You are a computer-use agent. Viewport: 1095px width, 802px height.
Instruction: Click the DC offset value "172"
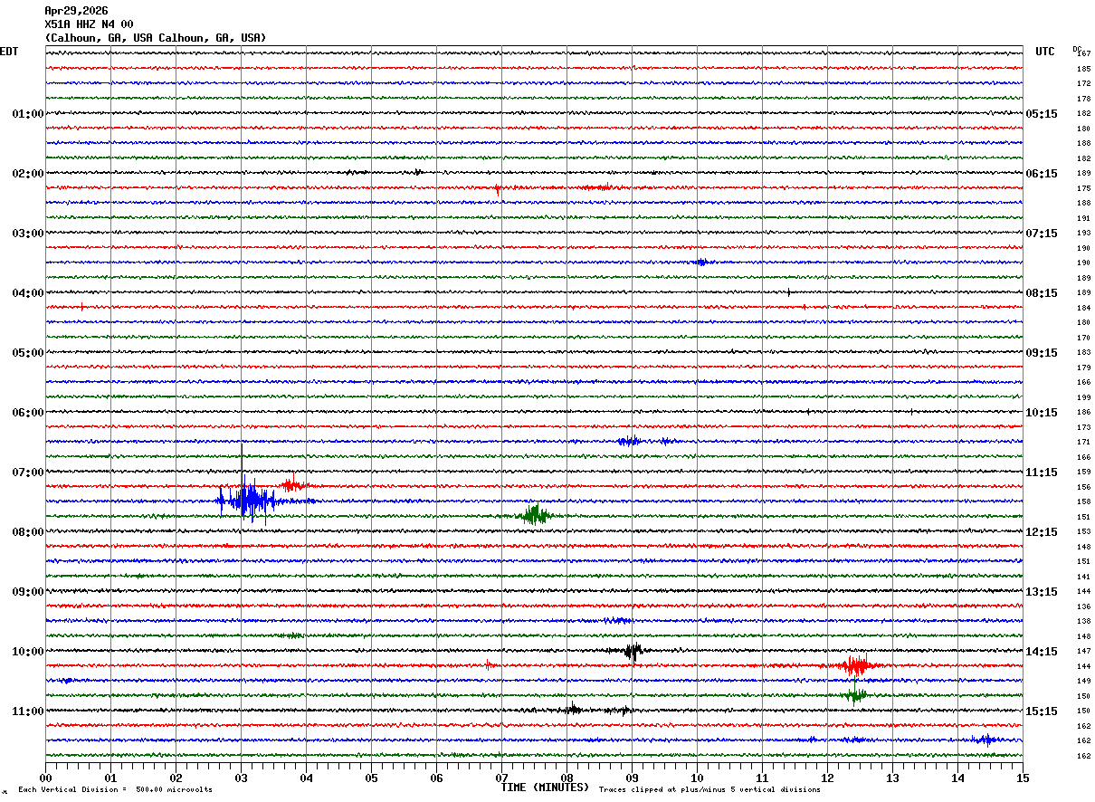1083,84
